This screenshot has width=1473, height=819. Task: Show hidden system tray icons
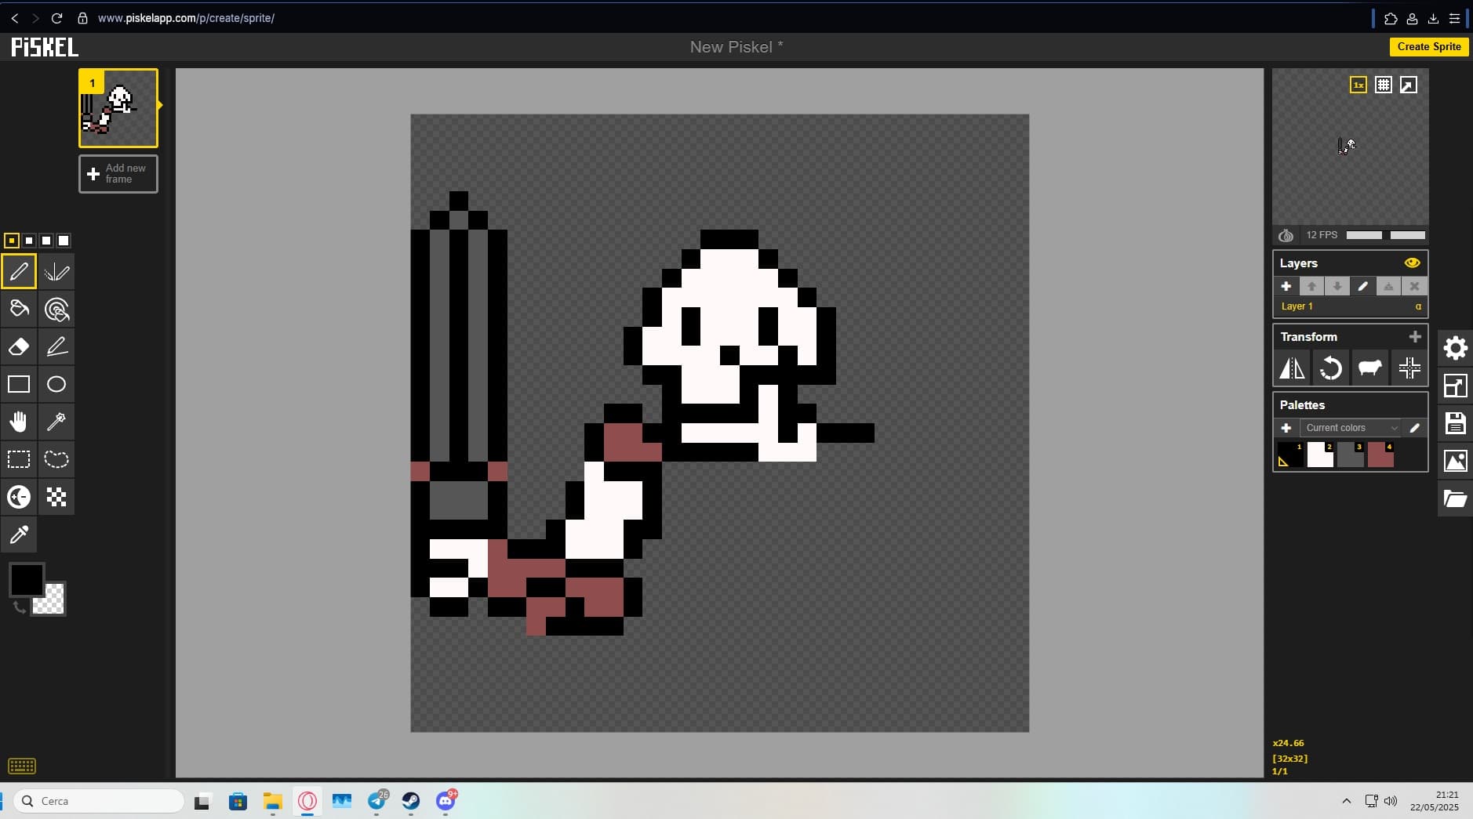click(x=1347, y=801)
